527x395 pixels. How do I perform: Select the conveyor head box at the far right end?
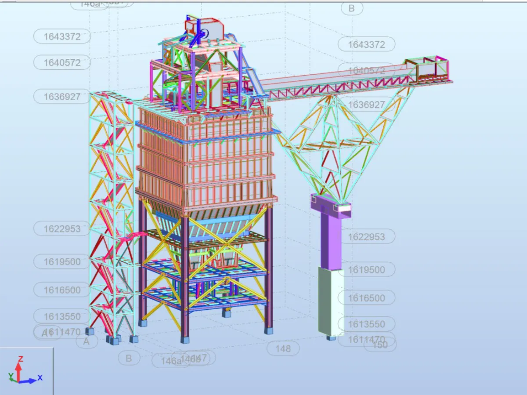click(427, 69)
